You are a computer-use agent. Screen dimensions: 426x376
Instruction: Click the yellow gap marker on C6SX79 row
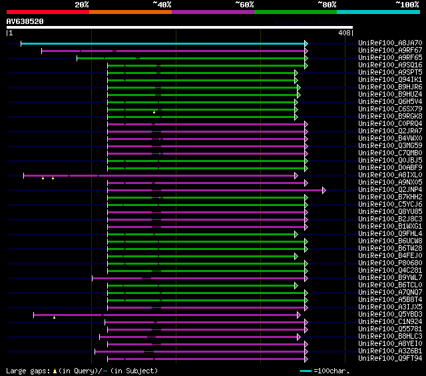pyautogui.click(x=154, y=111)
